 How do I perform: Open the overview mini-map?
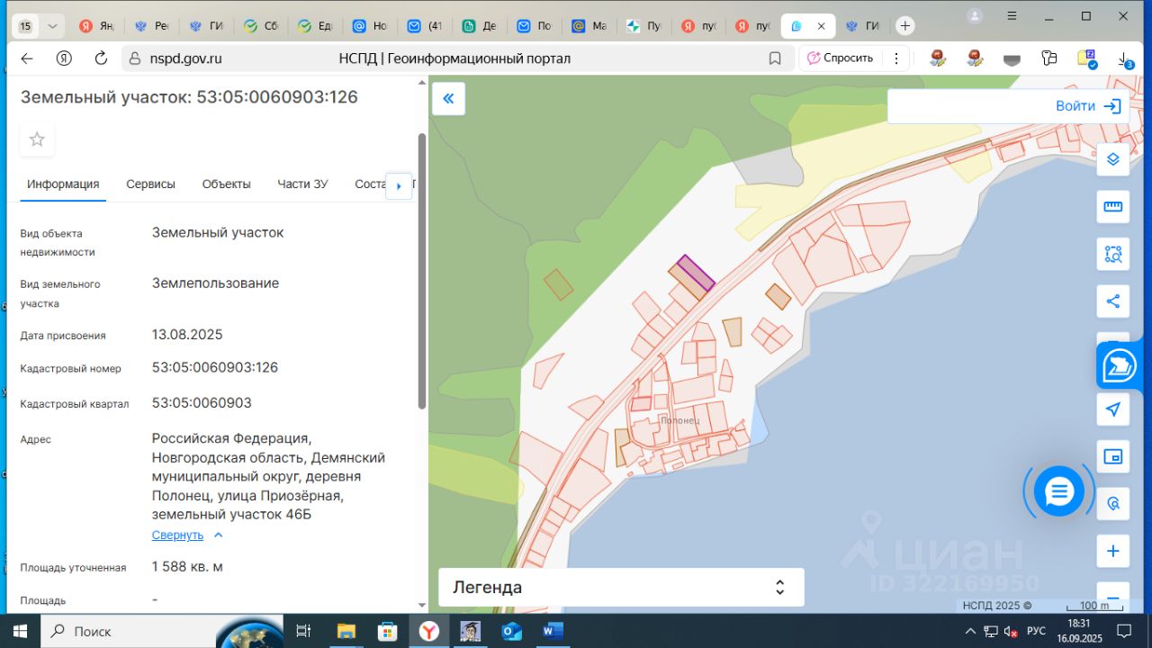1113,457
